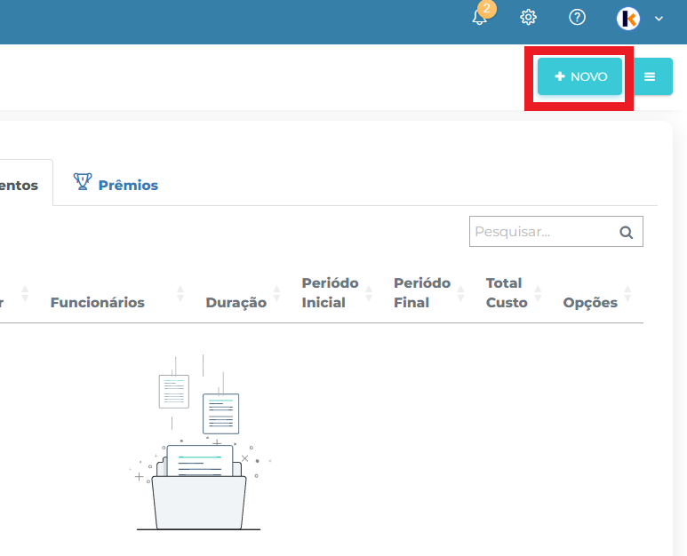The image size is (687, 556).
Task: Click the NOVO button
Action: (579, 76)
